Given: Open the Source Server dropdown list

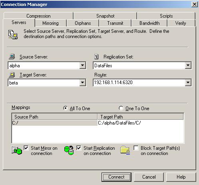Looking at the screenshot, I should click(x=82, y=65).
